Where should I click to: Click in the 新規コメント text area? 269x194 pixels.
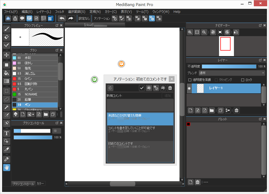click(140, 105)
